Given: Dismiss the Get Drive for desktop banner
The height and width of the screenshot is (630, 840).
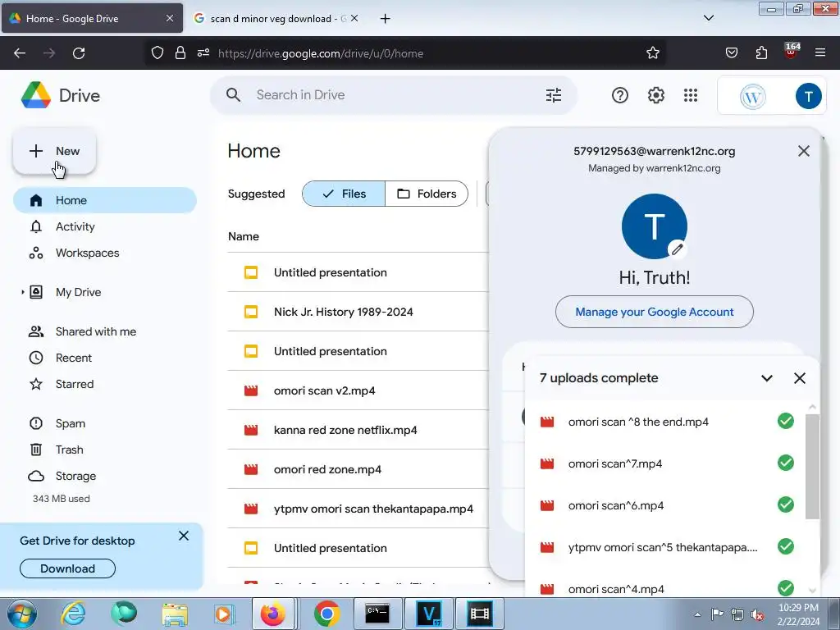Looking at the screenshot, I should pyautogui.click(x=184, y=536).
